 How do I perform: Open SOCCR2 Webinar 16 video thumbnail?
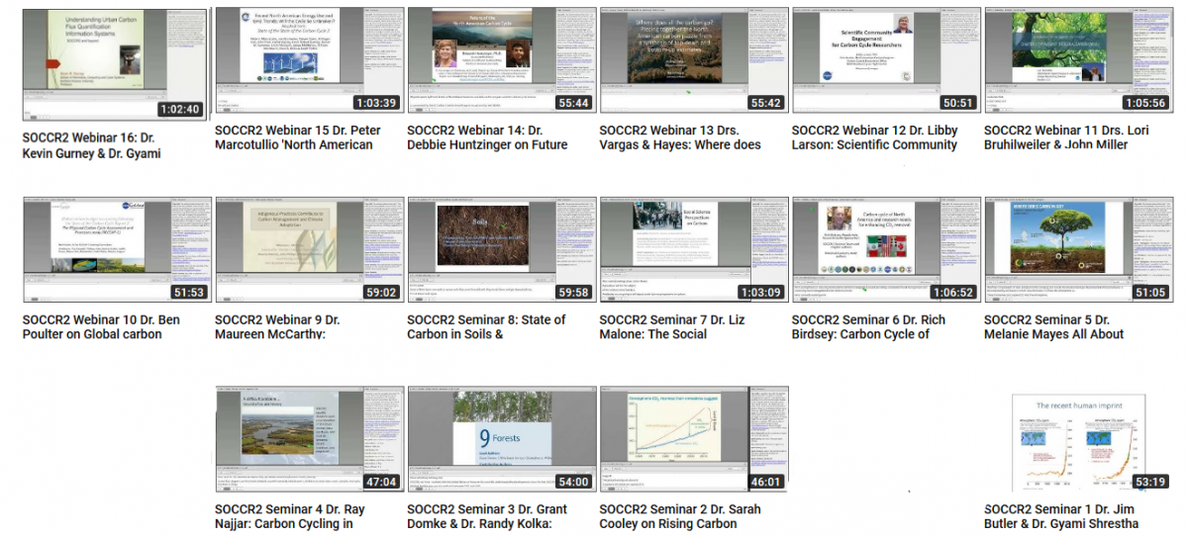pyautogui.click(x=115, y=65)
